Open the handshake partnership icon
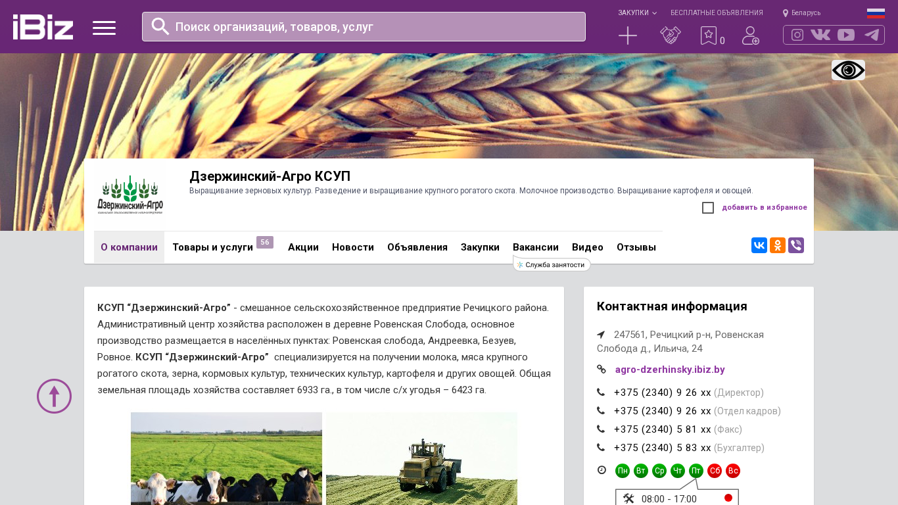The width and height of the screenshot is (898, 505). pos(671,36)
